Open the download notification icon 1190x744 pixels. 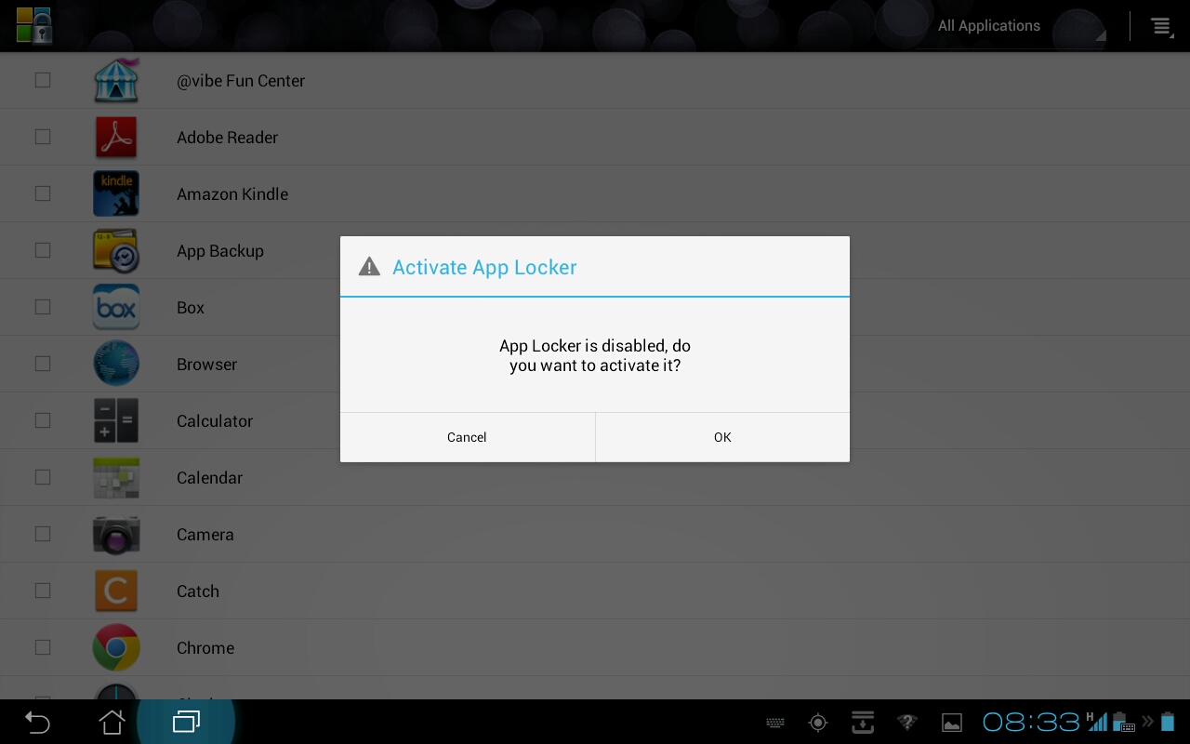tap(863, 723)
